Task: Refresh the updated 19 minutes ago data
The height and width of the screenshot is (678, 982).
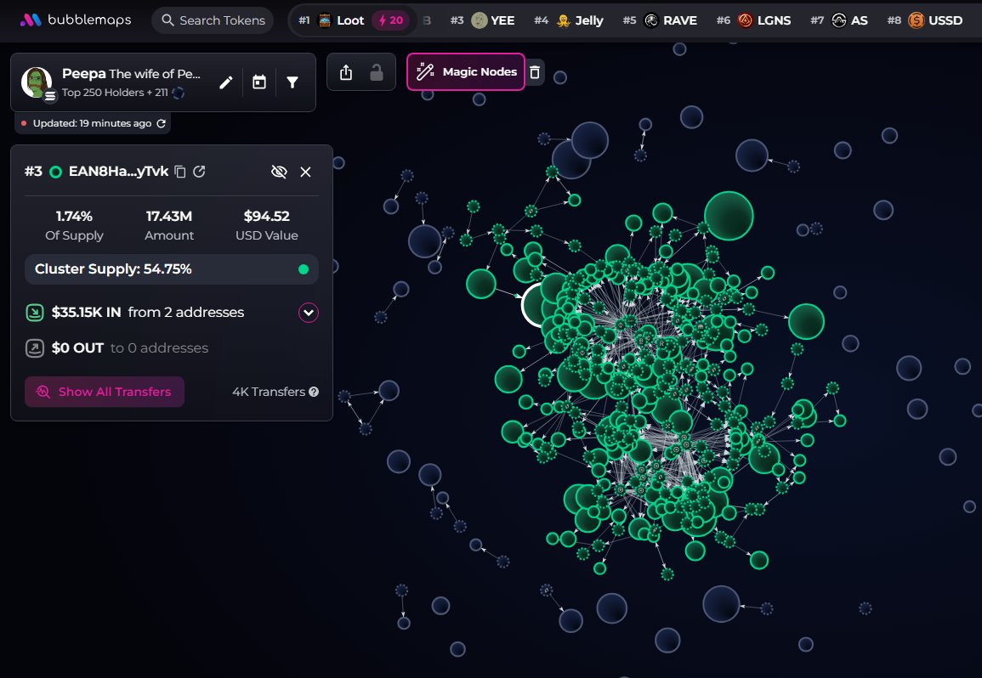Action: point(161,124)
